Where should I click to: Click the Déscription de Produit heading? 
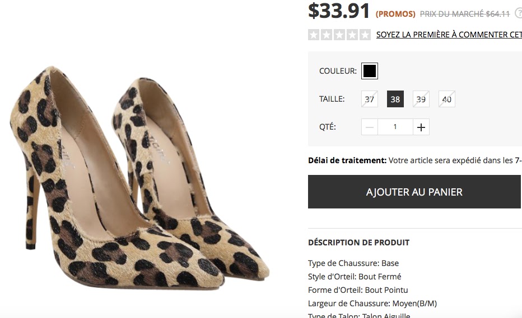[x=358, y=243]
